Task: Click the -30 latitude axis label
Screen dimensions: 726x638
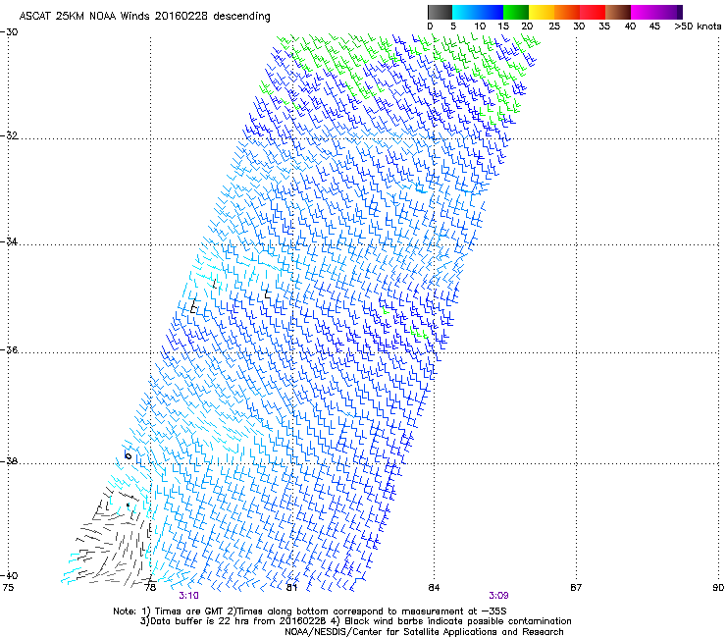Action: coord(9,32)
